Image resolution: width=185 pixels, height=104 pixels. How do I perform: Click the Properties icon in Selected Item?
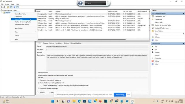coord(153,58)
